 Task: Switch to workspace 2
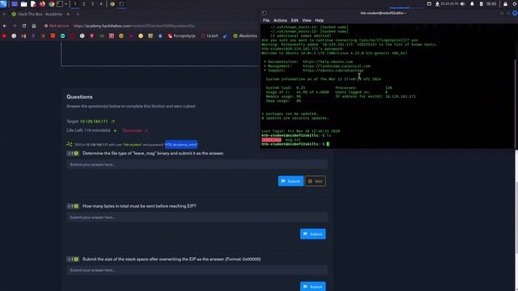pyautogui.click(x=83, y=4)
